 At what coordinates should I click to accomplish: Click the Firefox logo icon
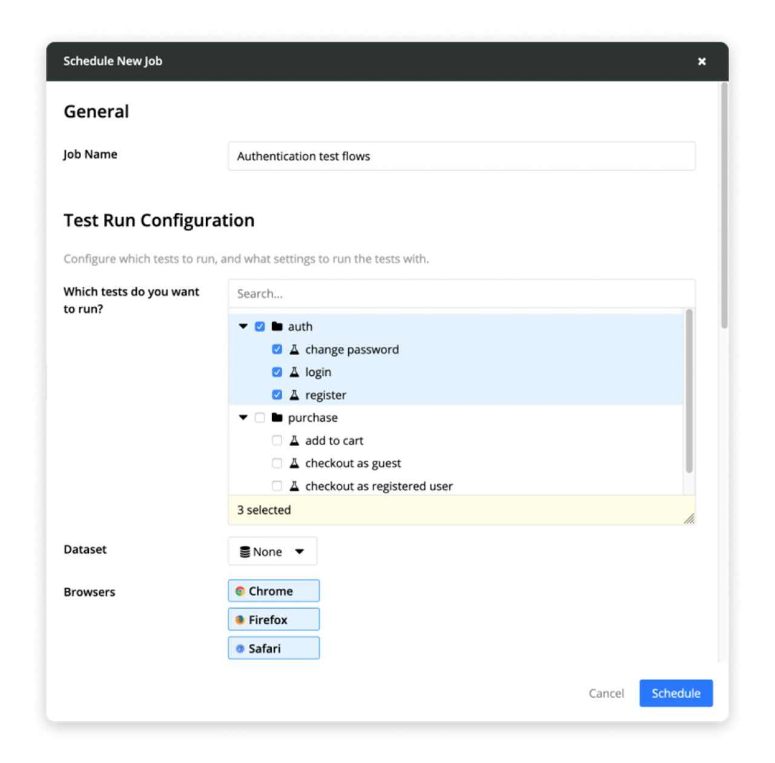click(240, 620)
